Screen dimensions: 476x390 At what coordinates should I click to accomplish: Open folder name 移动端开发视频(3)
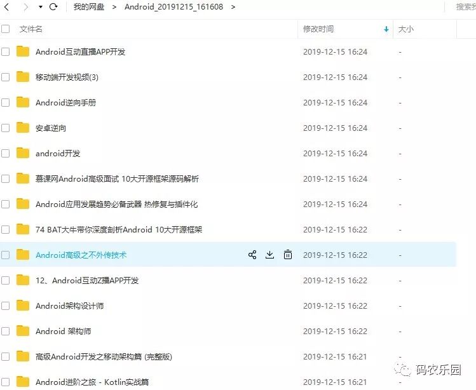coord(67,77)
